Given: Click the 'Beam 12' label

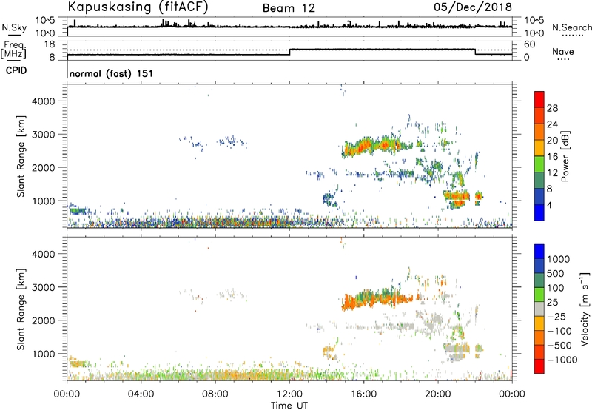Looking at the screenshot, I should pyautogui.click(x=289, y=8).
